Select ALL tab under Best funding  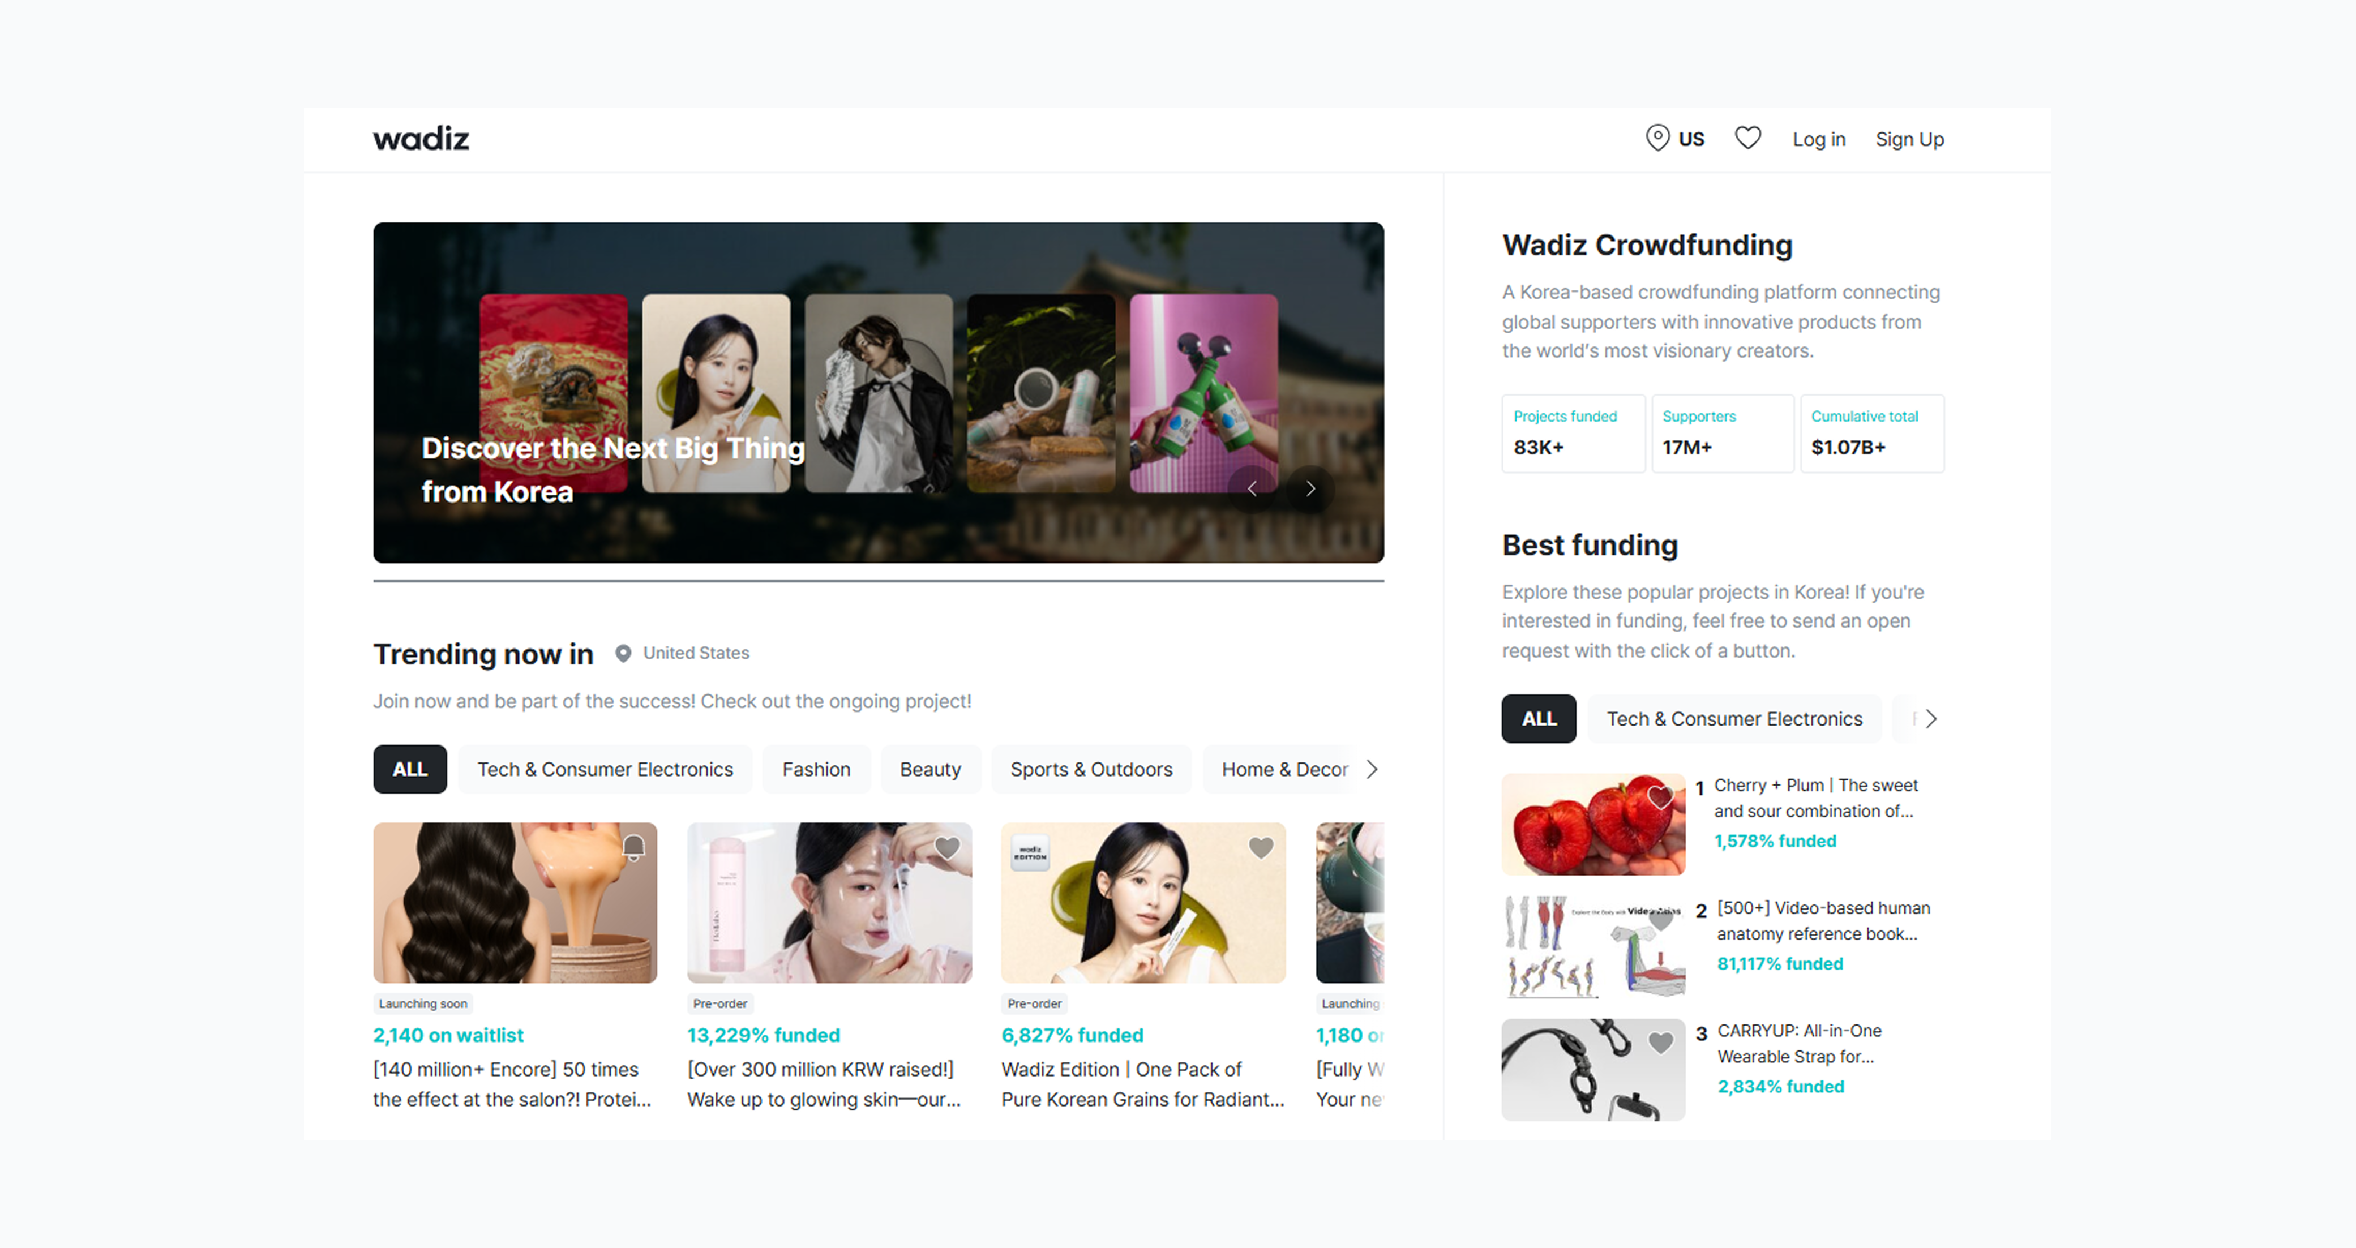click(x=1539, y=719)
